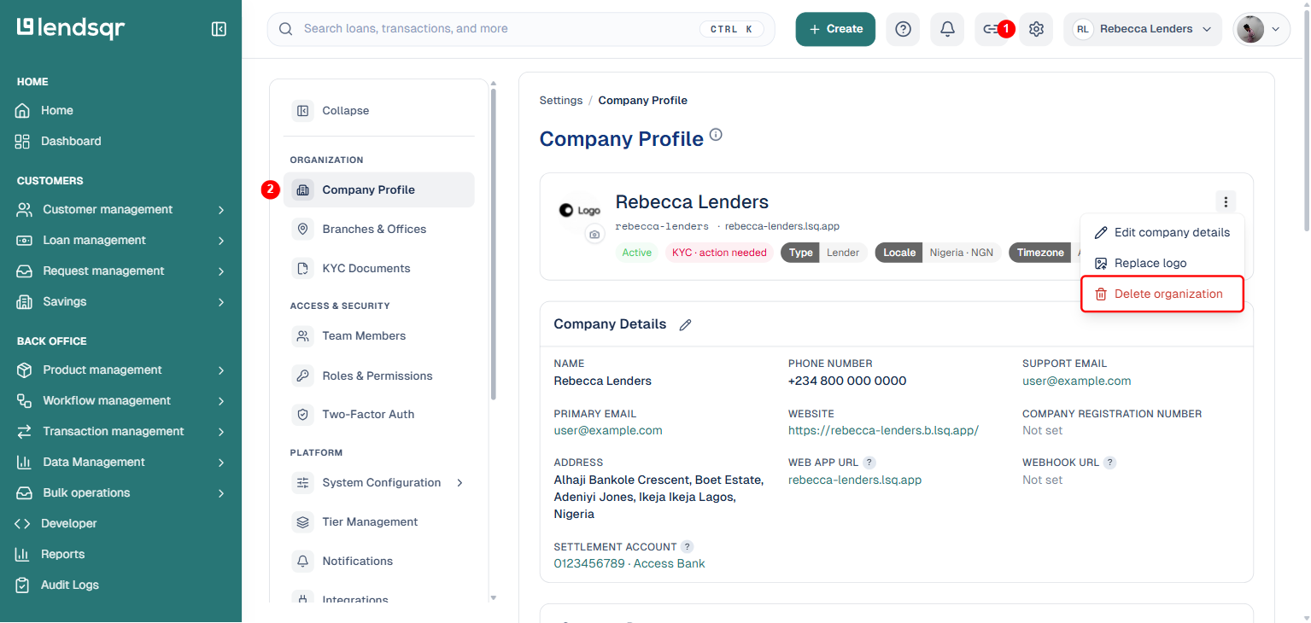Click Settings breadcrumb link
1311x623 pixels.
click(x=561, y=101)
